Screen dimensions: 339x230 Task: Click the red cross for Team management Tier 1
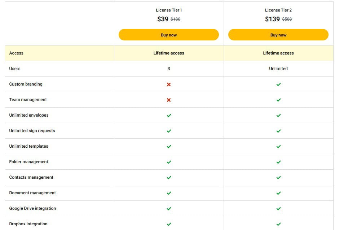point(168,100)
